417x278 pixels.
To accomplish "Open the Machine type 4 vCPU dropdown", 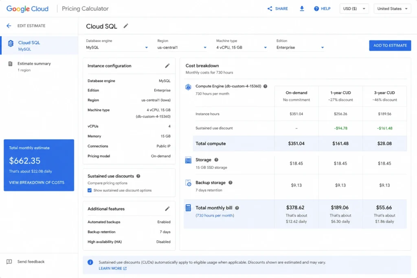I will click(x=241, y=47).
